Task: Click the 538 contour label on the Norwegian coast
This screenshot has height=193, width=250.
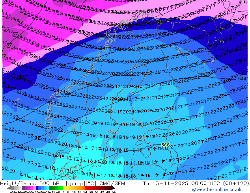Action: (65, 95)
